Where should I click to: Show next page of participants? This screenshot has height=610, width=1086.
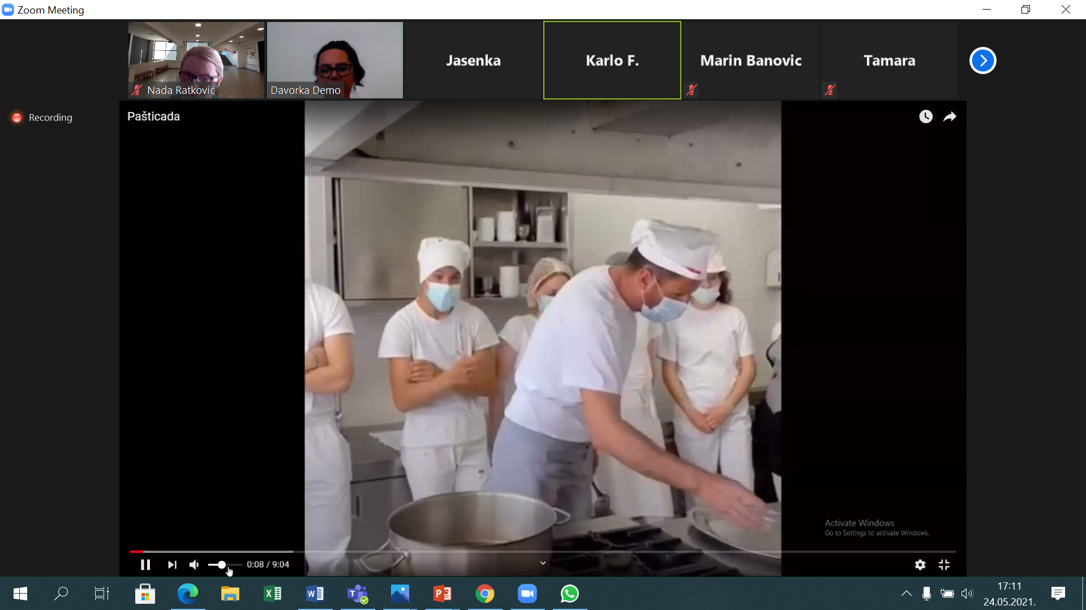point(983,60)
